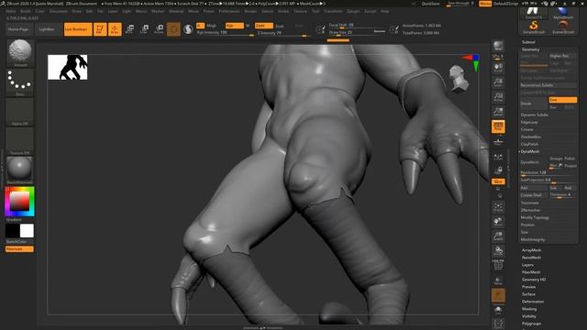
Task: Click the Sculptris Pro swirl icon
Action: [188, 29]
